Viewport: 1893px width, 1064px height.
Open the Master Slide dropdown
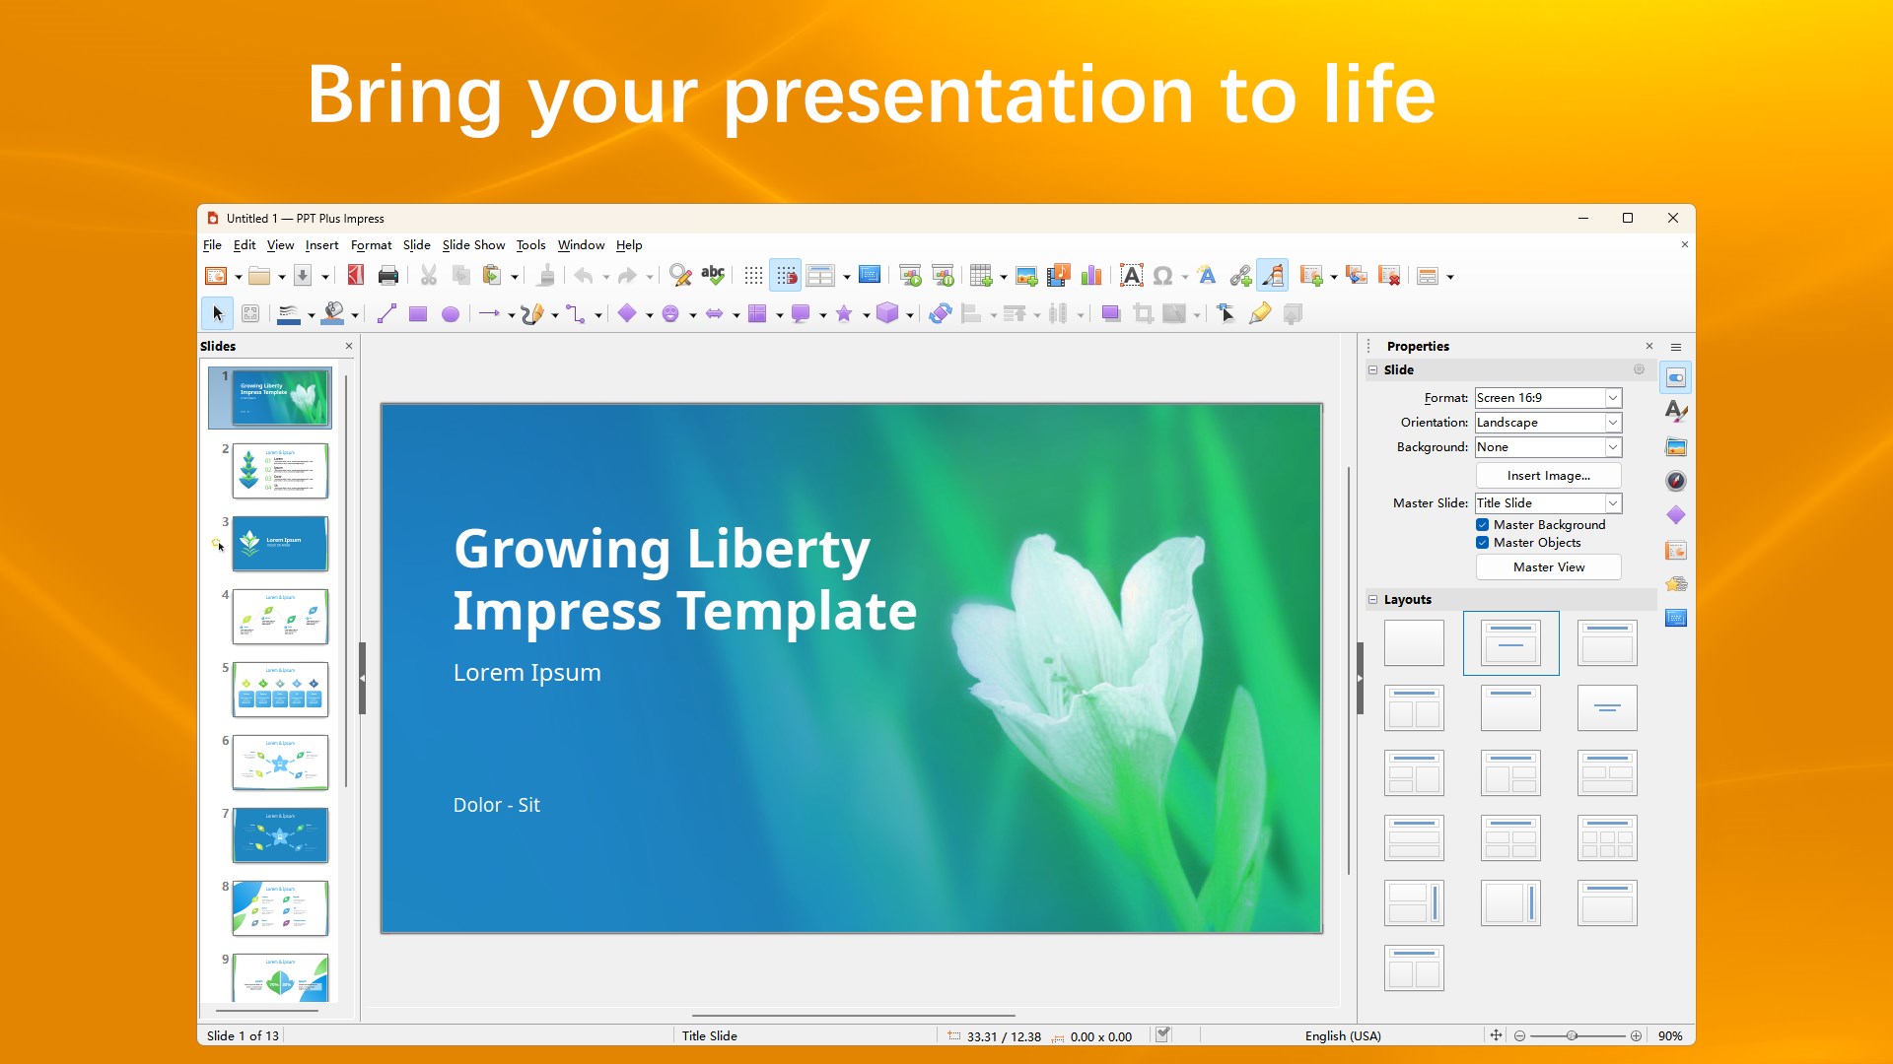click(x=1613, y=503)
